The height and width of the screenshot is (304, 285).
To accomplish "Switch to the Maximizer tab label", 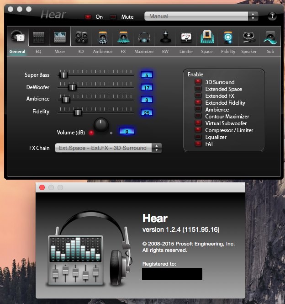I will pos(144,52).
